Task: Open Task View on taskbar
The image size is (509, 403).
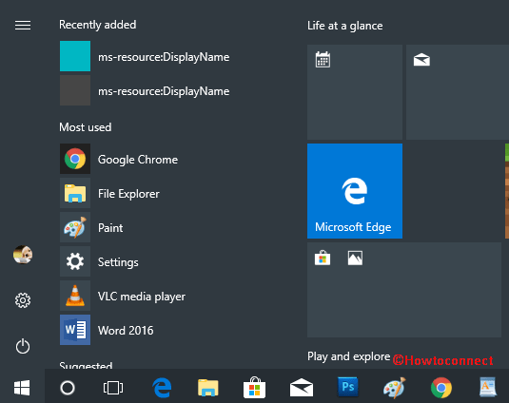Action: click(x=113, y=388)
